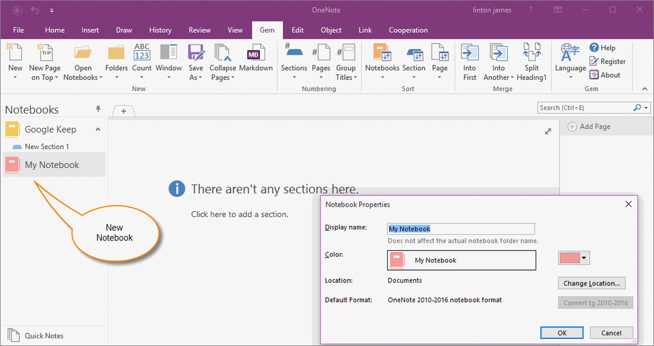Switch to the History tab
The image size is (654, 346).
[160, 30]
